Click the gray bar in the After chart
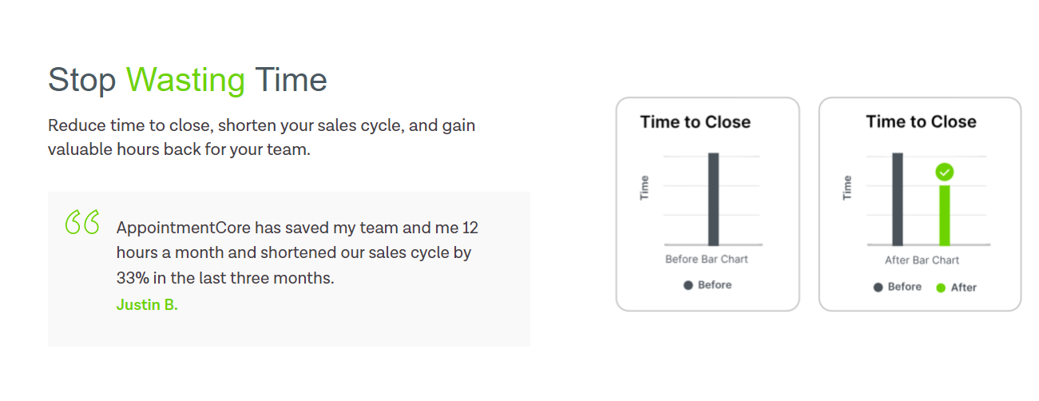This screenshot has width=1039, height=401. [x=897, y=199]
